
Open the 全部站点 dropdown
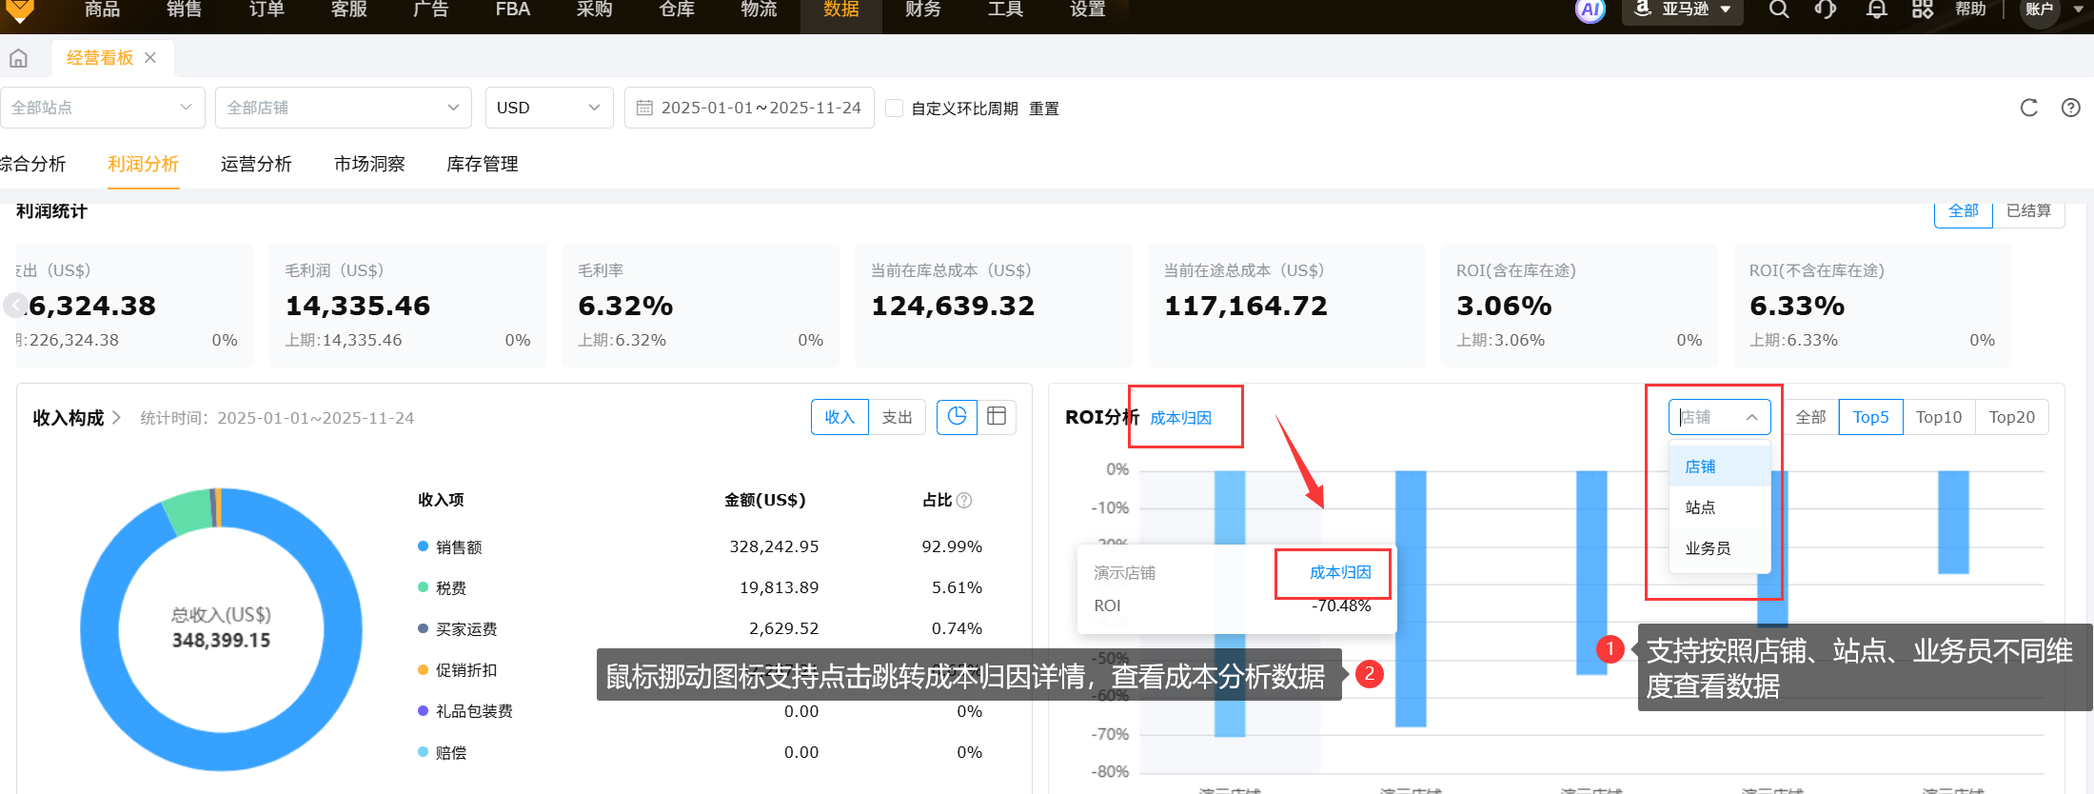(103, 108)
